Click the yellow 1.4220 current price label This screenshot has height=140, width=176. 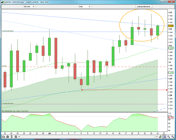171,26
